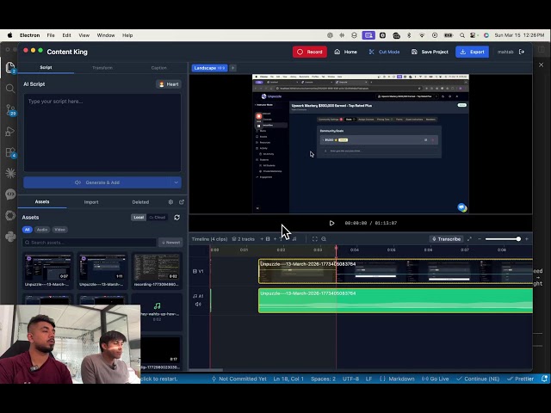Select the recording-1773 asset thumbnail

(x=157, y=270)
